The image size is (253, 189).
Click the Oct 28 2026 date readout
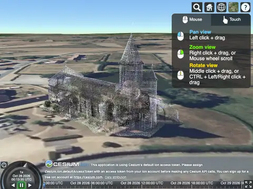click(22, 176)
